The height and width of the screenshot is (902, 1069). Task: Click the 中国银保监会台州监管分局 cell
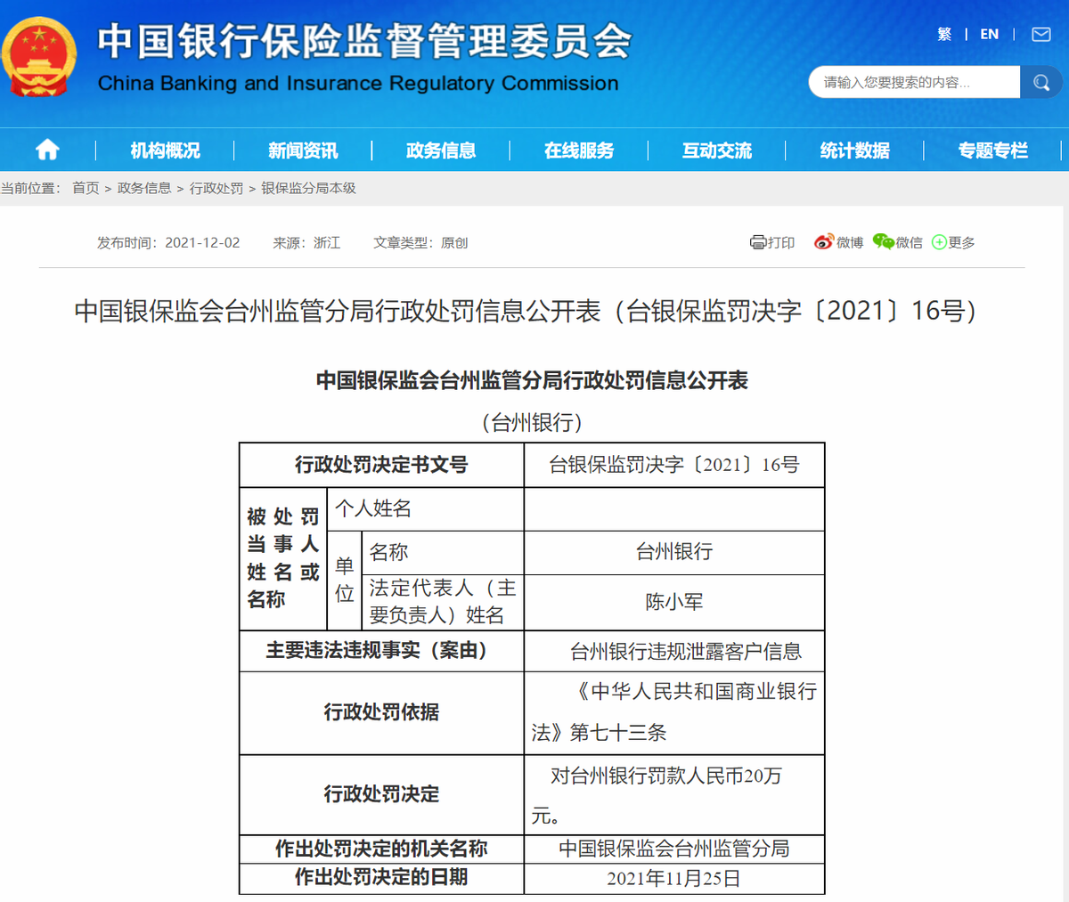[x=674, y=849]
